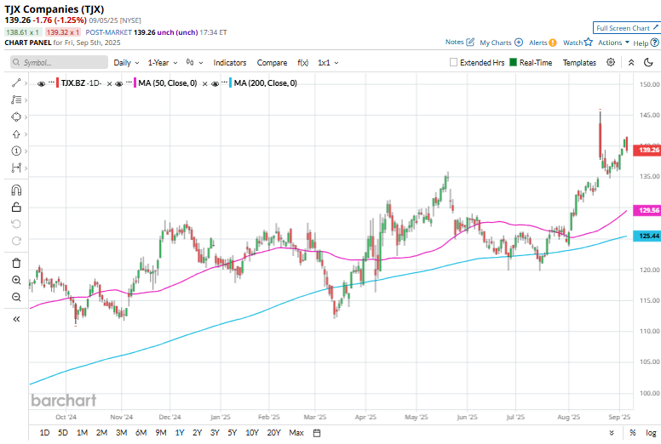Switch to dark mode moon icon
The height and width of the screenshot is (444, 661).
648,62
